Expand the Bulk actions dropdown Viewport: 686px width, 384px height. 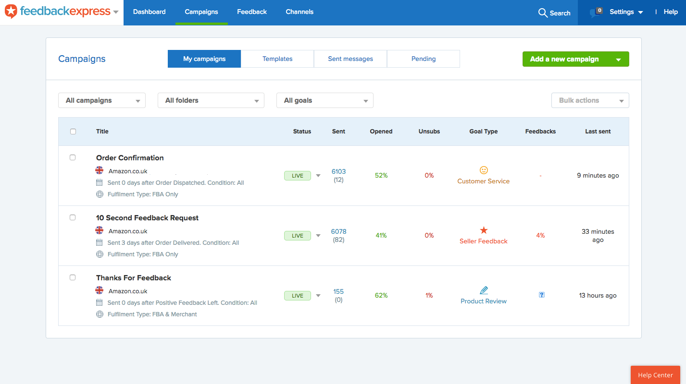click(x=590, y=100)
